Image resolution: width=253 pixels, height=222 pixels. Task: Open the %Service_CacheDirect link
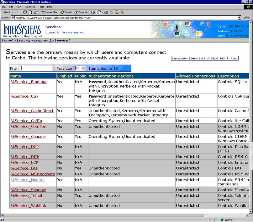point(32,111)
